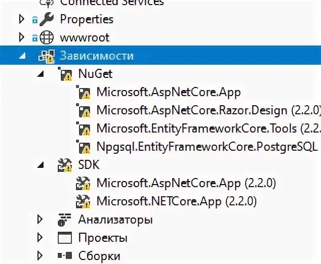Click the Зависимости dependencies warning icon
Viewport: 321px width, 264px height.
click(47, 56)
